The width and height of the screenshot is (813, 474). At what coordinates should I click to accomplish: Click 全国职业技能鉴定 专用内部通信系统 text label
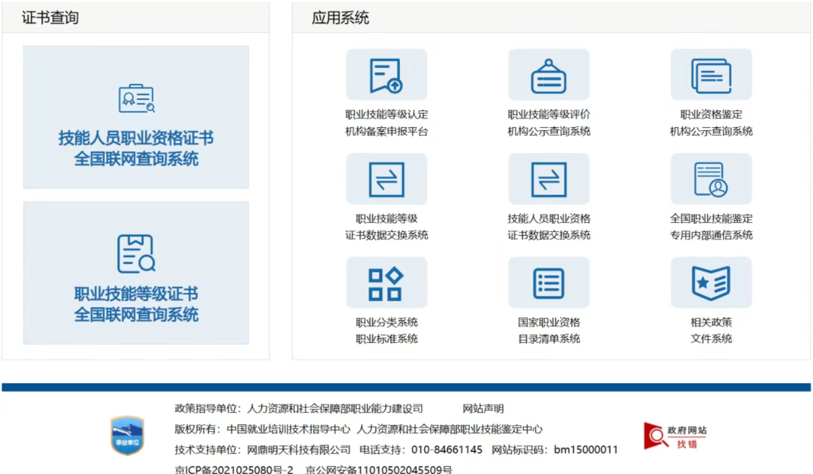tap(711, 227)
